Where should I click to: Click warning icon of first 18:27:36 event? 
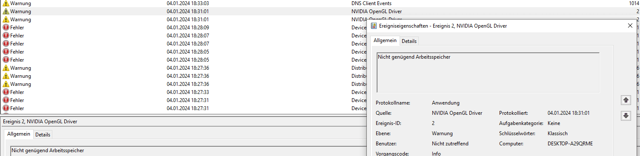click(6, 68)
